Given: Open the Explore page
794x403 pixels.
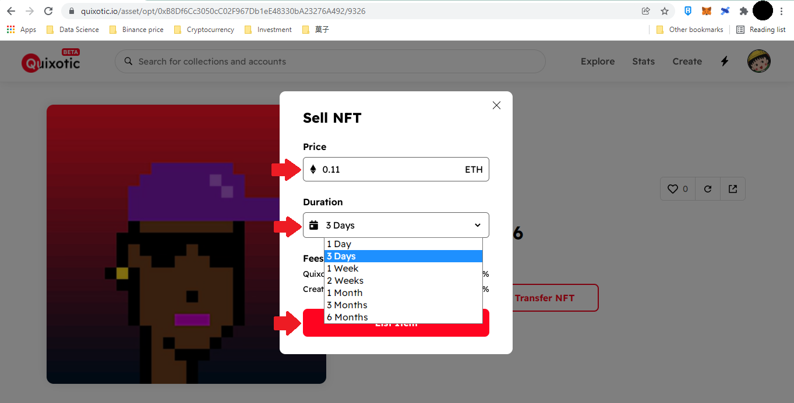Looking at the screenshot, I should tap(598, 62).
